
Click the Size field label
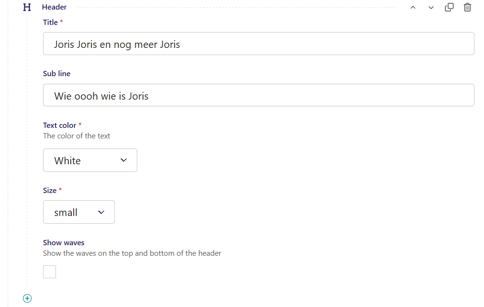(x=50, y=190)
